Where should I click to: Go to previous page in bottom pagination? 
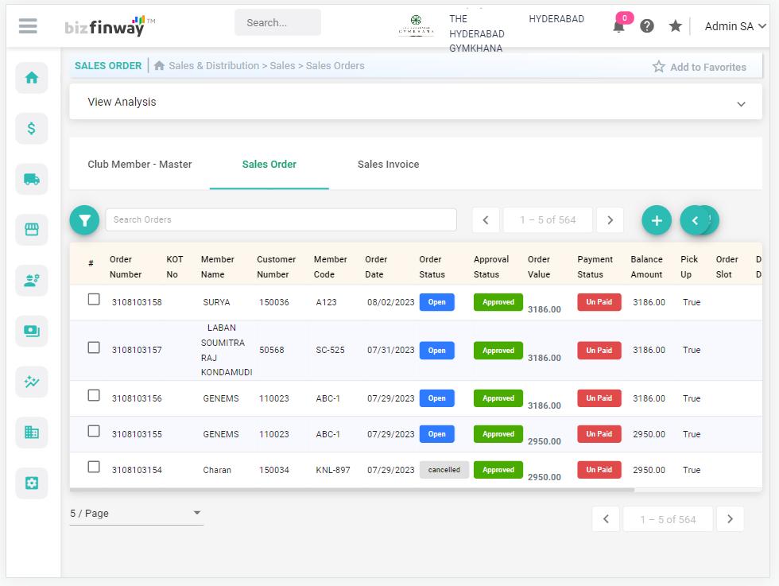pyautogui.click(x=606, y=519)
